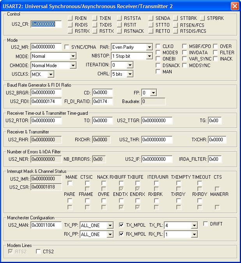Tick the SYNC/CPHA checkbox
The width and height of the screenshot is (241, 263).
[67, 47]
